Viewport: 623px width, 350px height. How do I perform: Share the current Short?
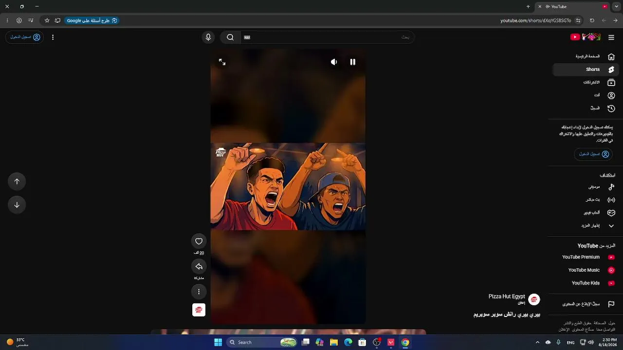tap(199, 266)
